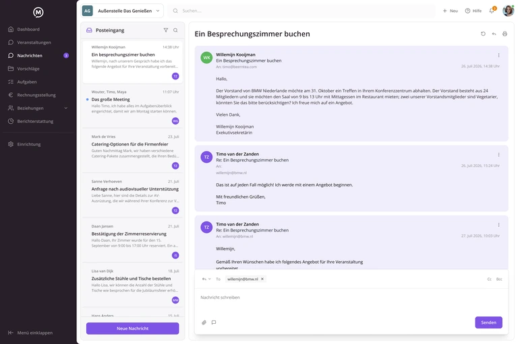
Task: Click the Berichterstattung pie chart icon
Action: 11,121
